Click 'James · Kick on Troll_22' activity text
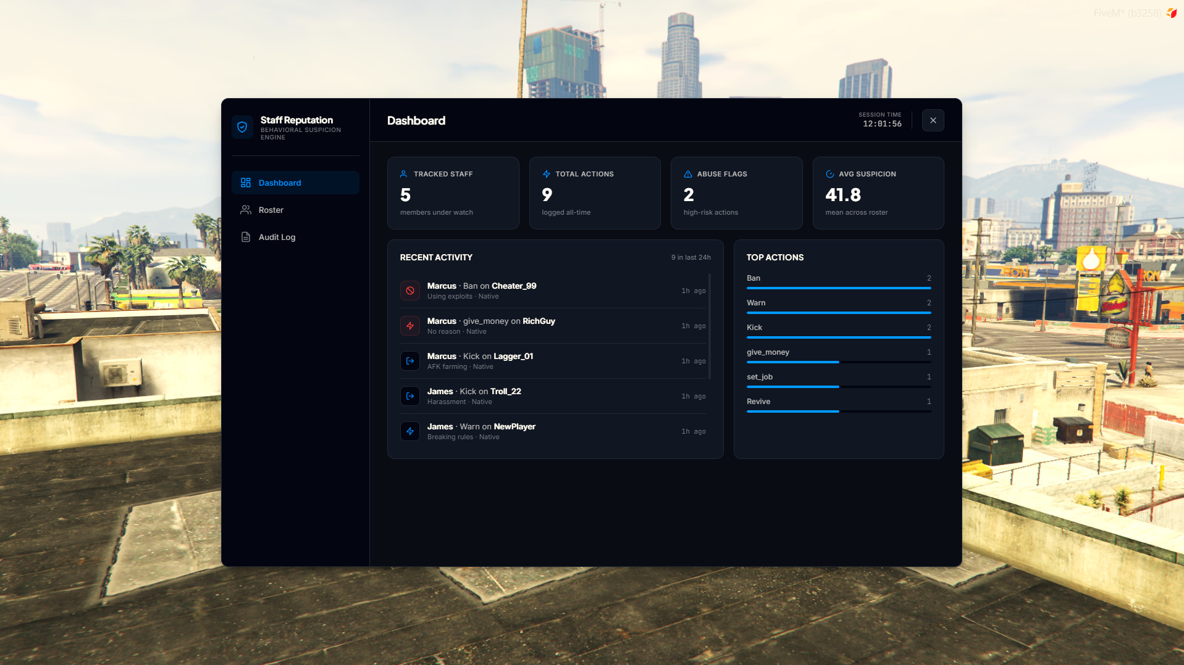The image size is (1184, 665). click(474, 391)
